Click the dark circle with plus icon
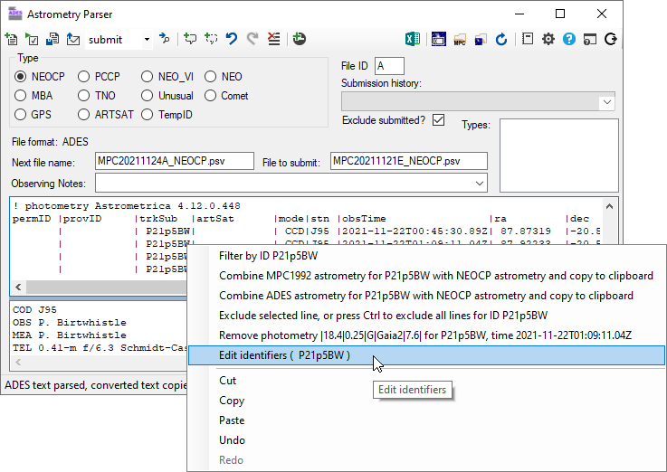The width and height of the screenshot is (667, 472). (299, 39)
